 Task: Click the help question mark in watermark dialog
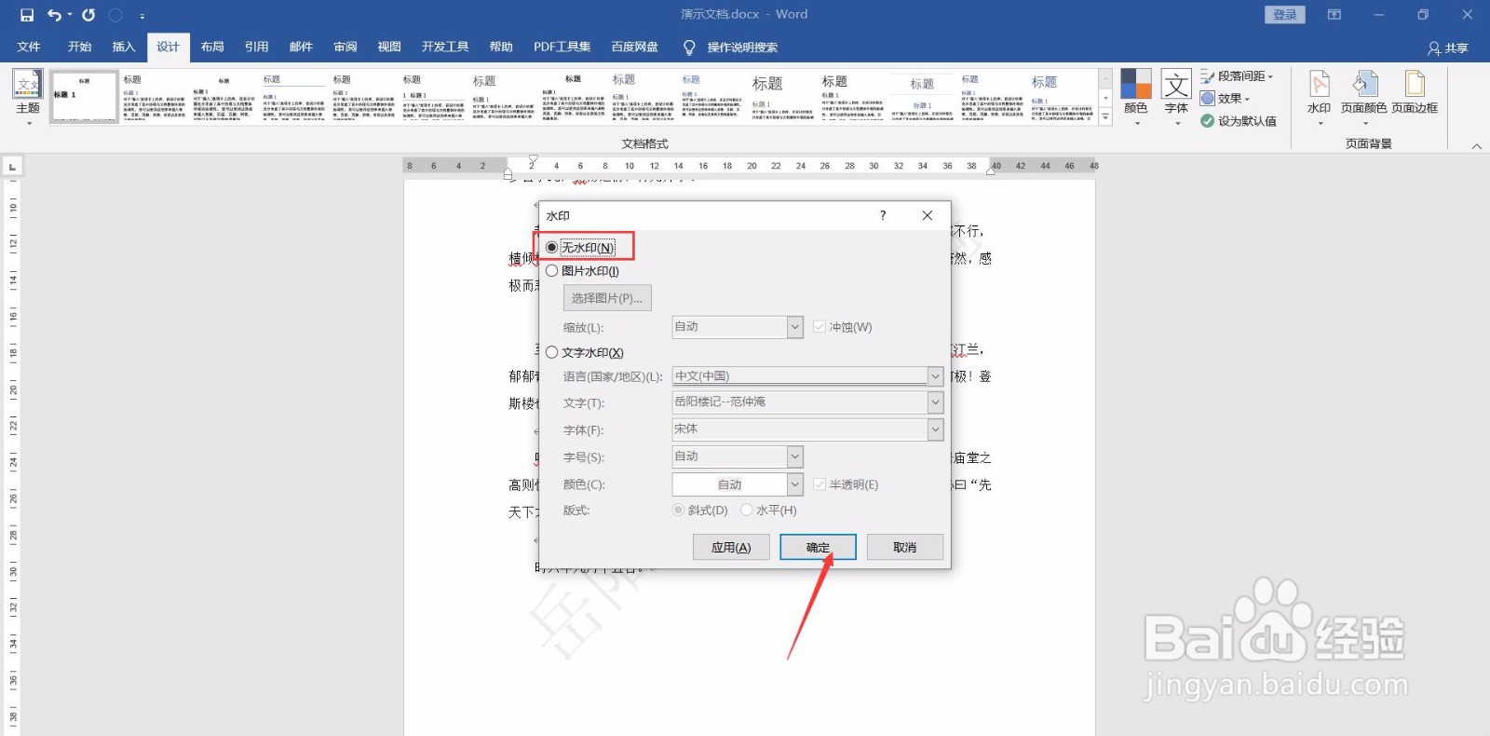883,215
